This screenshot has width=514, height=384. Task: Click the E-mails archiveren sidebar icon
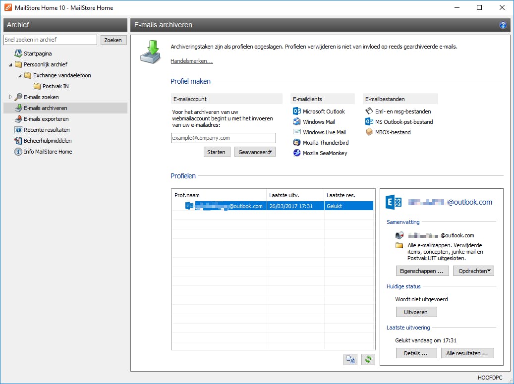(18, 108)
